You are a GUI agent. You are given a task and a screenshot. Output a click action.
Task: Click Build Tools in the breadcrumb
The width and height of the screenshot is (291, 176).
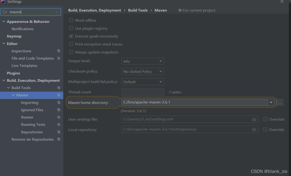(x=138, y=10)
